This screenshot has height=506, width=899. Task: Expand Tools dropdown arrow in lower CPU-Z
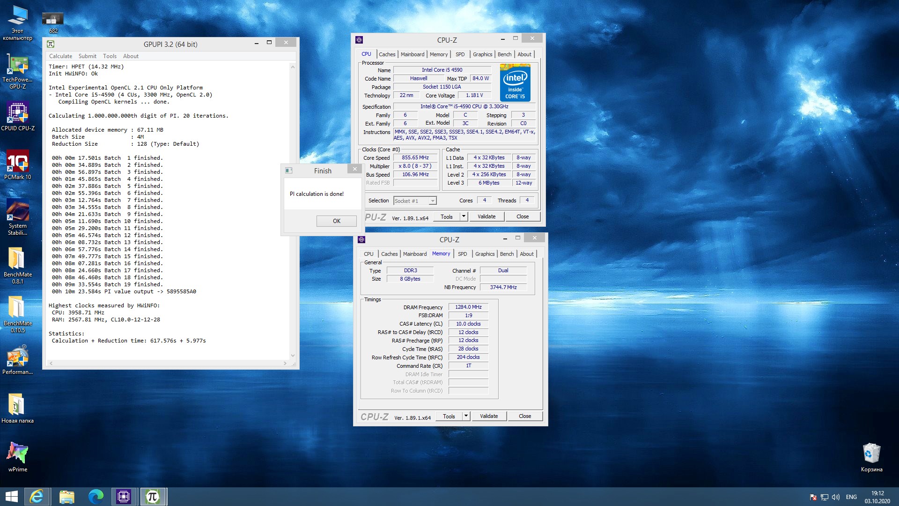pos(466,417)
